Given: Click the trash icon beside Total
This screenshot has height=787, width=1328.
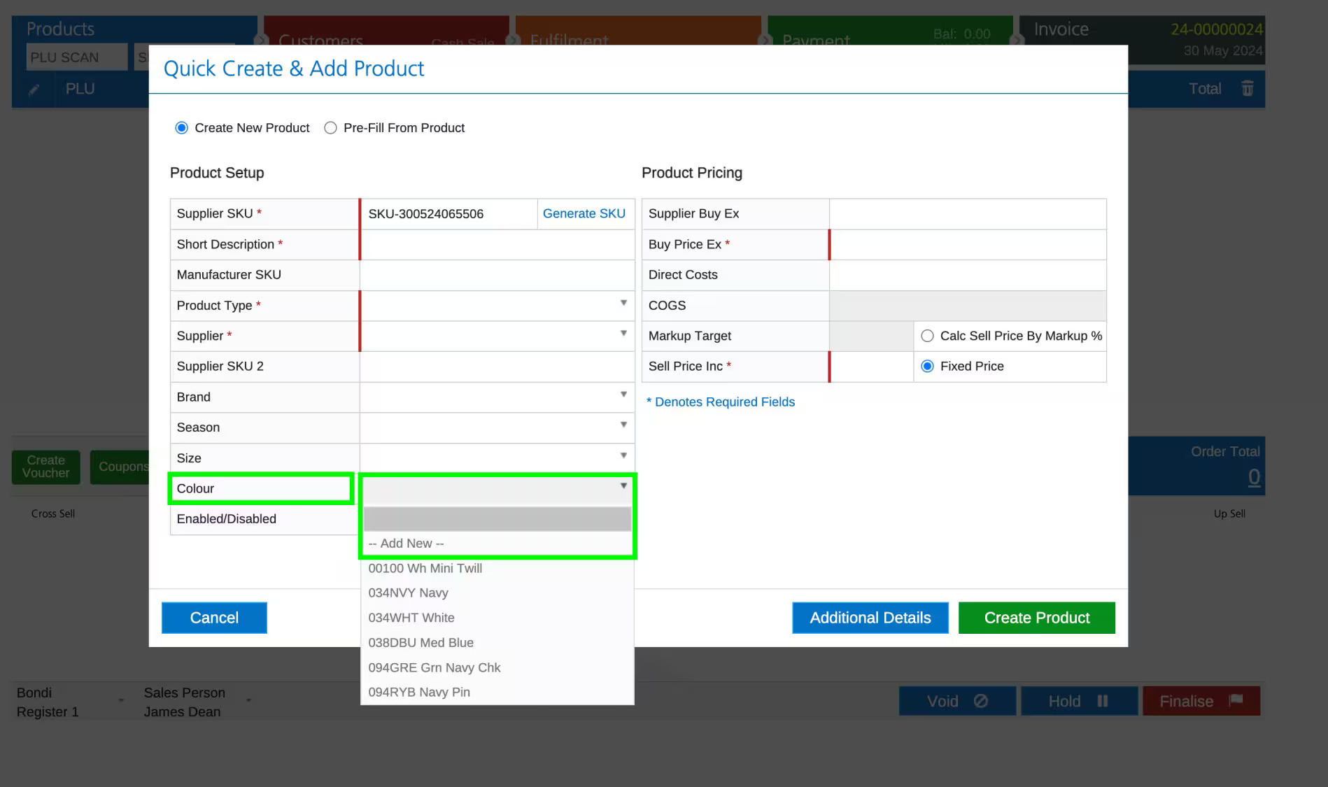Looking at the screenshot, I should 1247,89.
